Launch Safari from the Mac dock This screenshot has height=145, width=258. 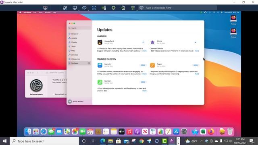point(44,132)
